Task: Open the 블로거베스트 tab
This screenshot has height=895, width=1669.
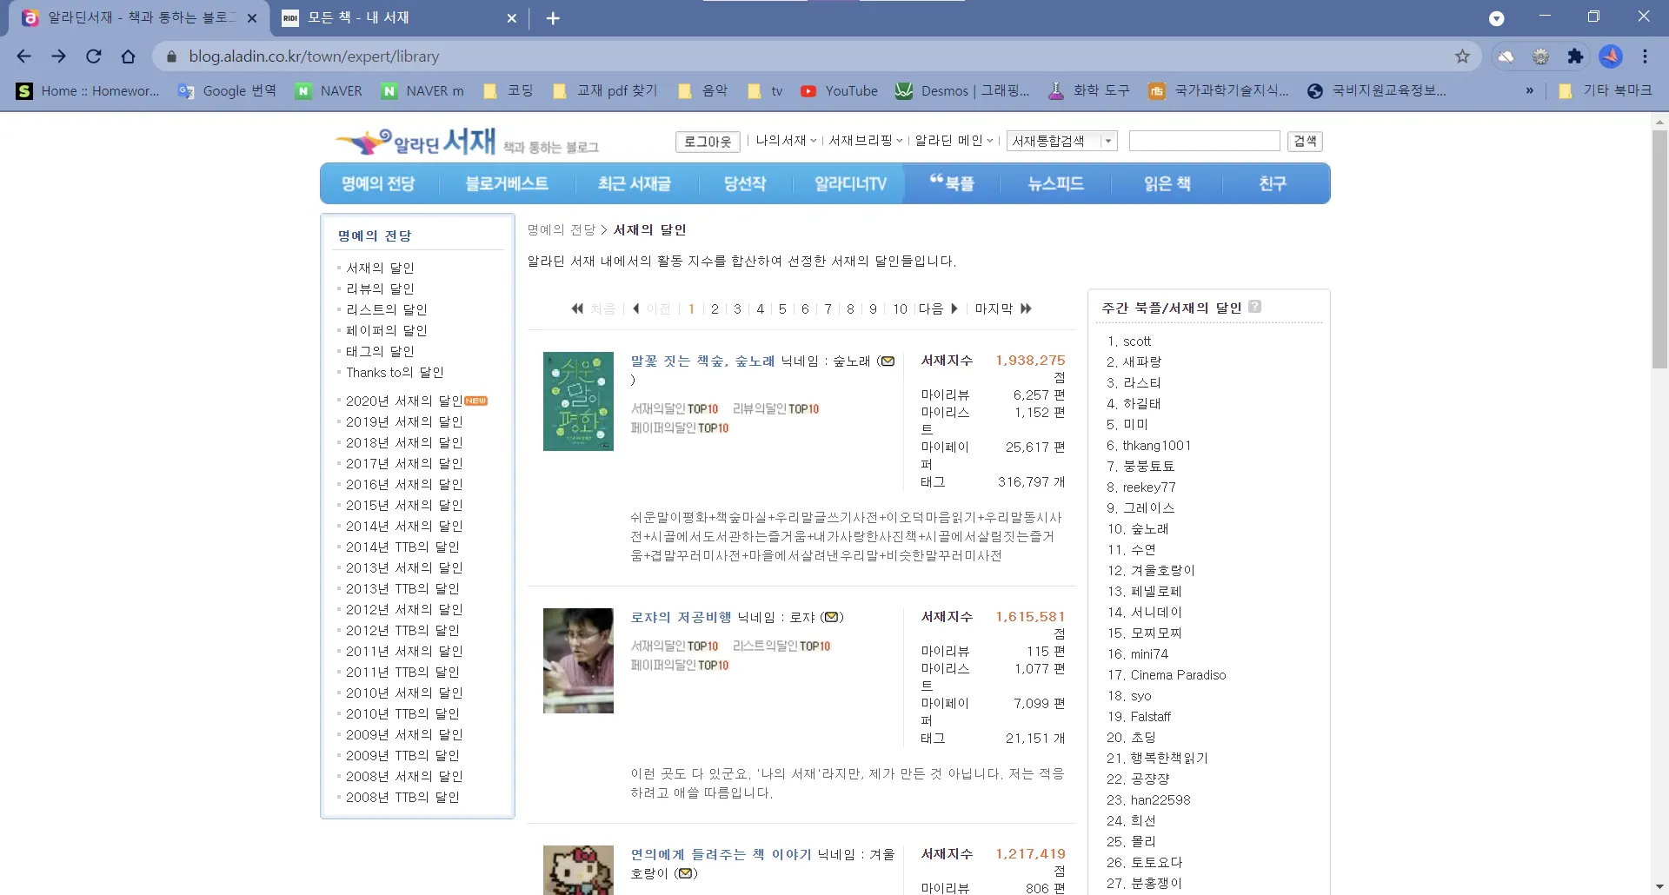Action: coord(507,184)
